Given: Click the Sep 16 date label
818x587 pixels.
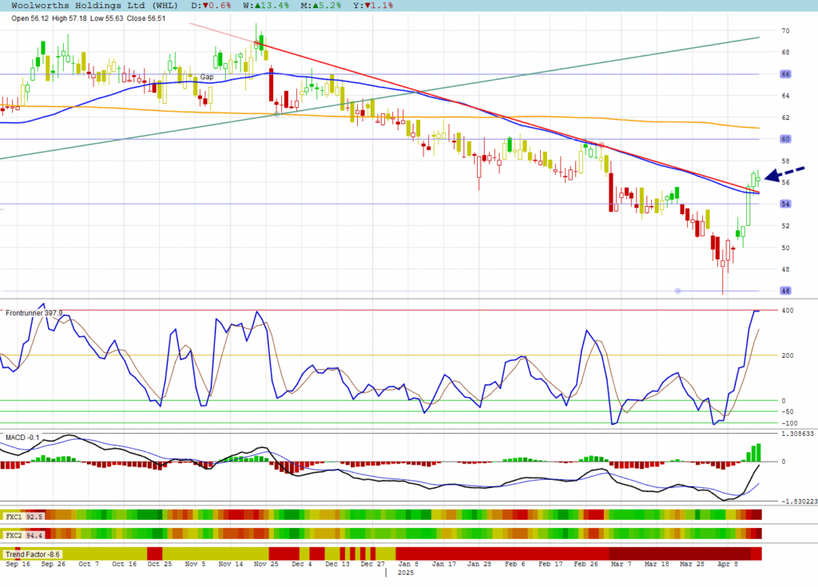Looking at the screenshot, I should (x=18, y=564).
